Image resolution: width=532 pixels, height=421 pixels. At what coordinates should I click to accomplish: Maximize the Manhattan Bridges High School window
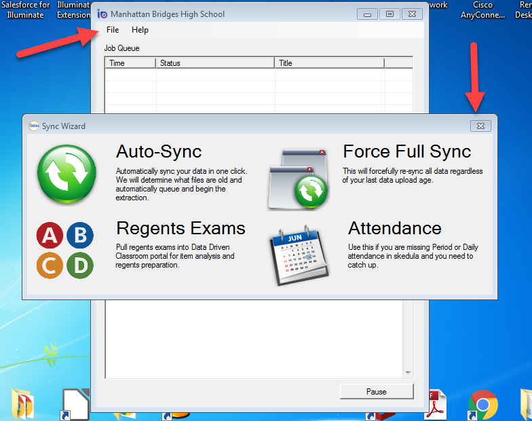(389, 14)
